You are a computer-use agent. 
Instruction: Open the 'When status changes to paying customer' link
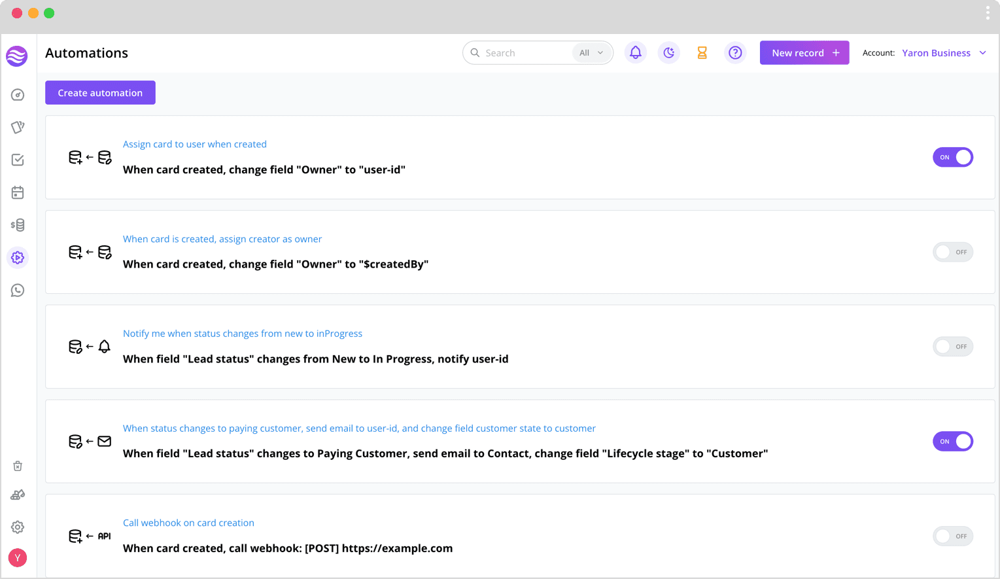coord(359,429)
